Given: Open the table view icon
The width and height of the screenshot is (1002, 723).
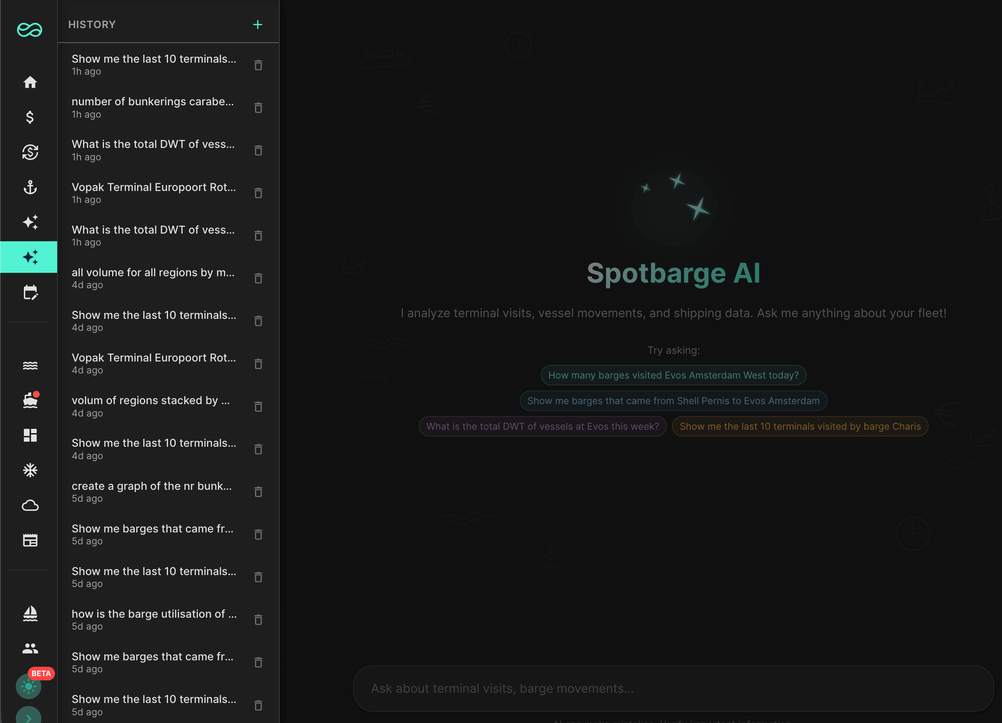Looking at the screenshot, I should (30, 540).
